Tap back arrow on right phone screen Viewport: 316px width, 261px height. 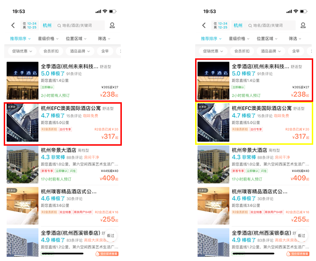click(204, 25)
